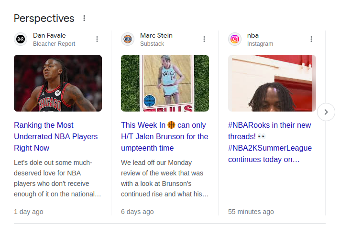Show next perspectives with the right arrow
340x235 pixels.
[326, 112]
